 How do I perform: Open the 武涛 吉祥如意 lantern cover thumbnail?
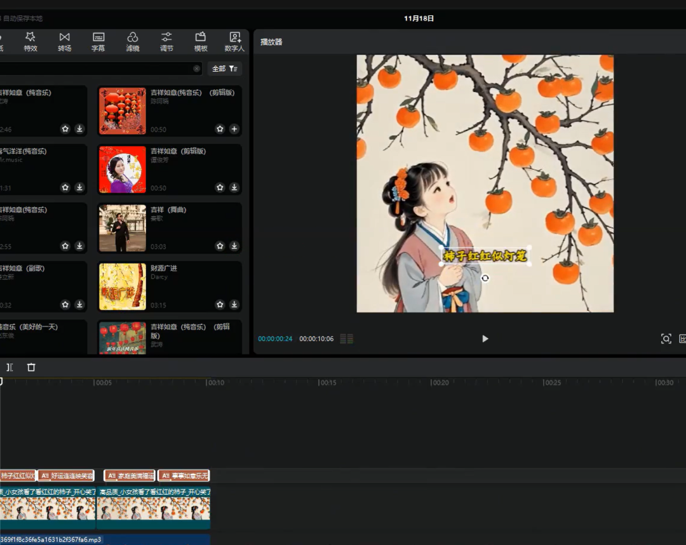pos(123,338)
